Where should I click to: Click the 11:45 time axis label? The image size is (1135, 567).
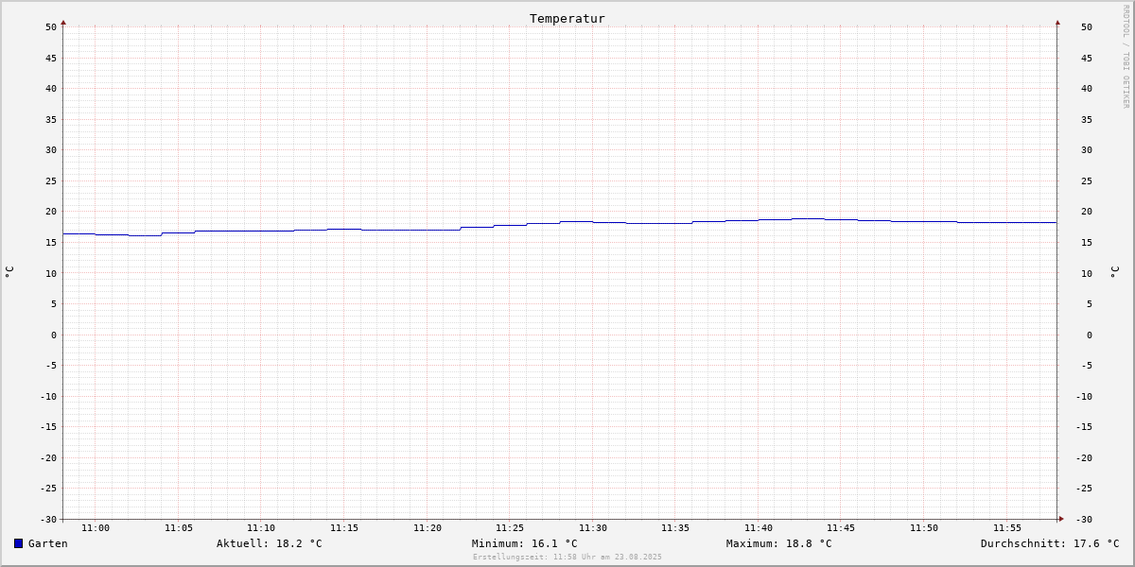tap(841, 528)
